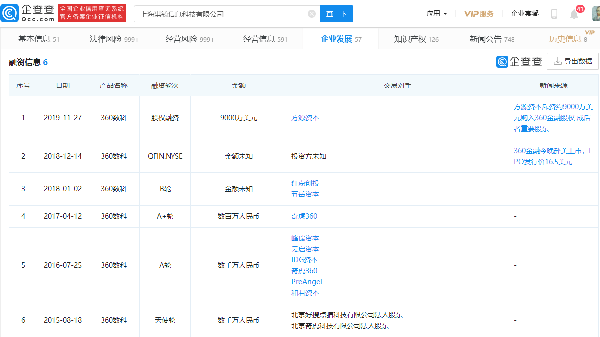Viewport: 600px width, 337px height.
Task: Switch to the 经营风险 tab
Action: (x=190, y=39)
